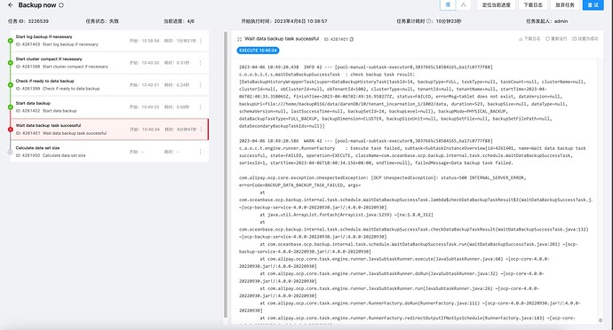Open more options for Start cluster compact step
This screenshot has height=330, width=613.
pyautogui.click(x=201, y=63)
